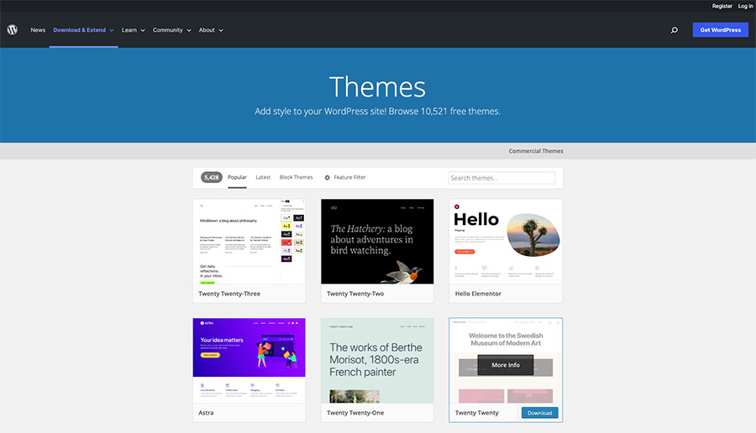Screen dimensions: 756x433
Task: Click the Get WordPress button
Action: (721, 30)
